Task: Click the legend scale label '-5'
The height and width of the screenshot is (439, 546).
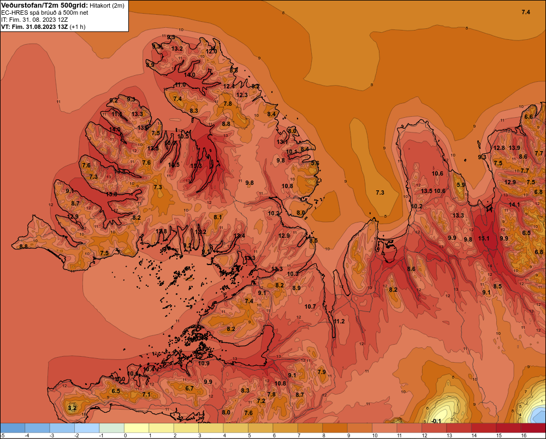Action: (x=2, y=436)
